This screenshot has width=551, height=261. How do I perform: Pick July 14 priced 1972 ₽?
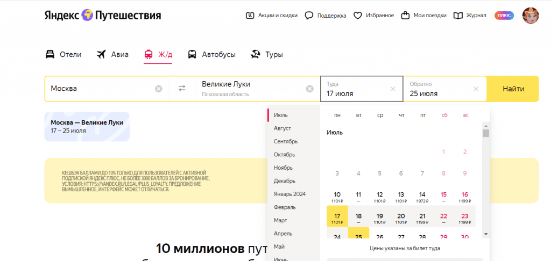pos(422,197)
